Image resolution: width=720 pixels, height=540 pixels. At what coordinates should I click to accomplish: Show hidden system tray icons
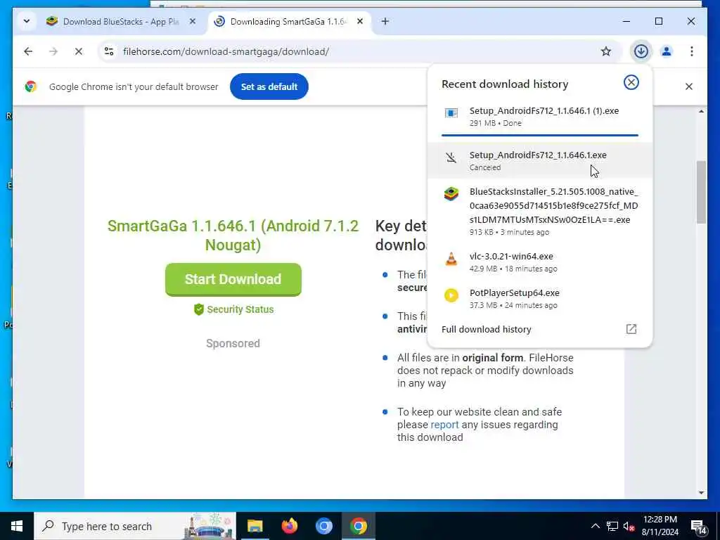[x=595, y=526]
